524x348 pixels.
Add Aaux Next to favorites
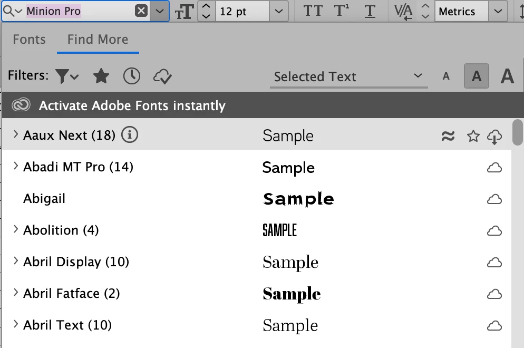(473, 136)
